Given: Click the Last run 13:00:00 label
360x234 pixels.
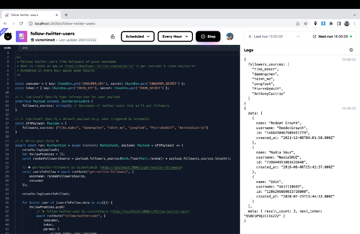Looking at the screenshot, I should point(268,37).
